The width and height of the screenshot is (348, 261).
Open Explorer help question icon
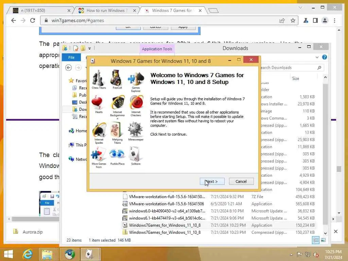(324, 57)
